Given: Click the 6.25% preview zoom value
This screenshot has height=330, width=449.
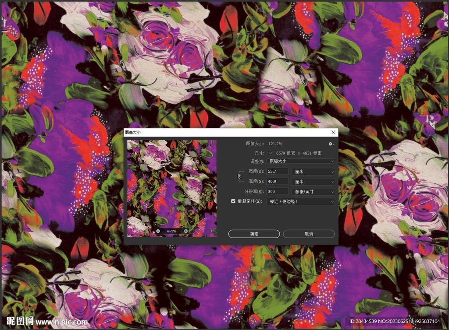Looking at the screenshot, I should (172, 231).
